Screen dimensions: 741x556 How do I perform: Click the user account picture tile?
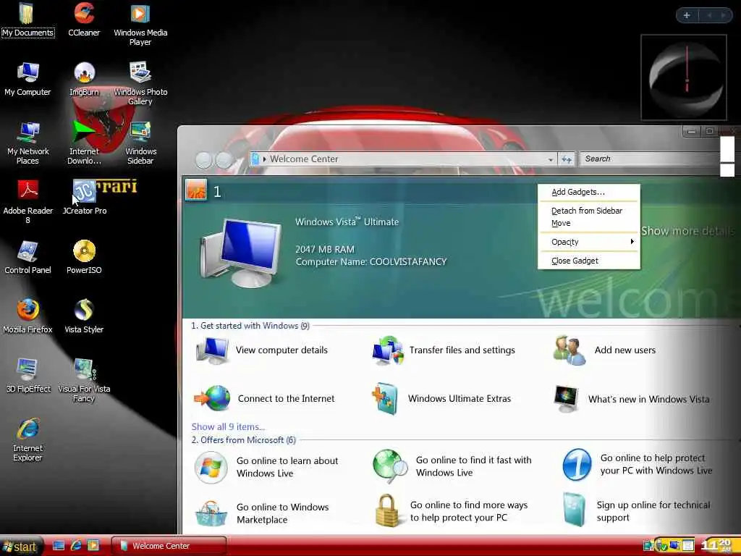click(x=196, y=190)
